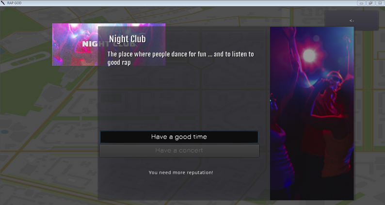The height and width of the screenshot is (205, 385).
Task: Click the microphone app icon in the title bar
Action: tap(3, 3)
